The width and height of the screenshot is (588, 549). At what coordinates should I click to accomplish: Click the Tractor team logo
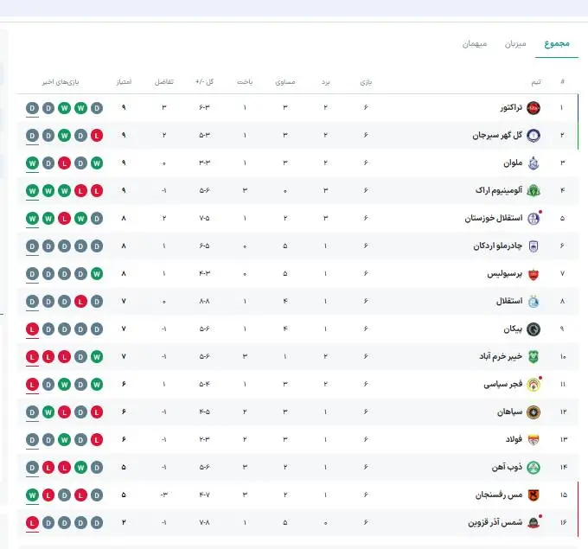pos(534,108)
